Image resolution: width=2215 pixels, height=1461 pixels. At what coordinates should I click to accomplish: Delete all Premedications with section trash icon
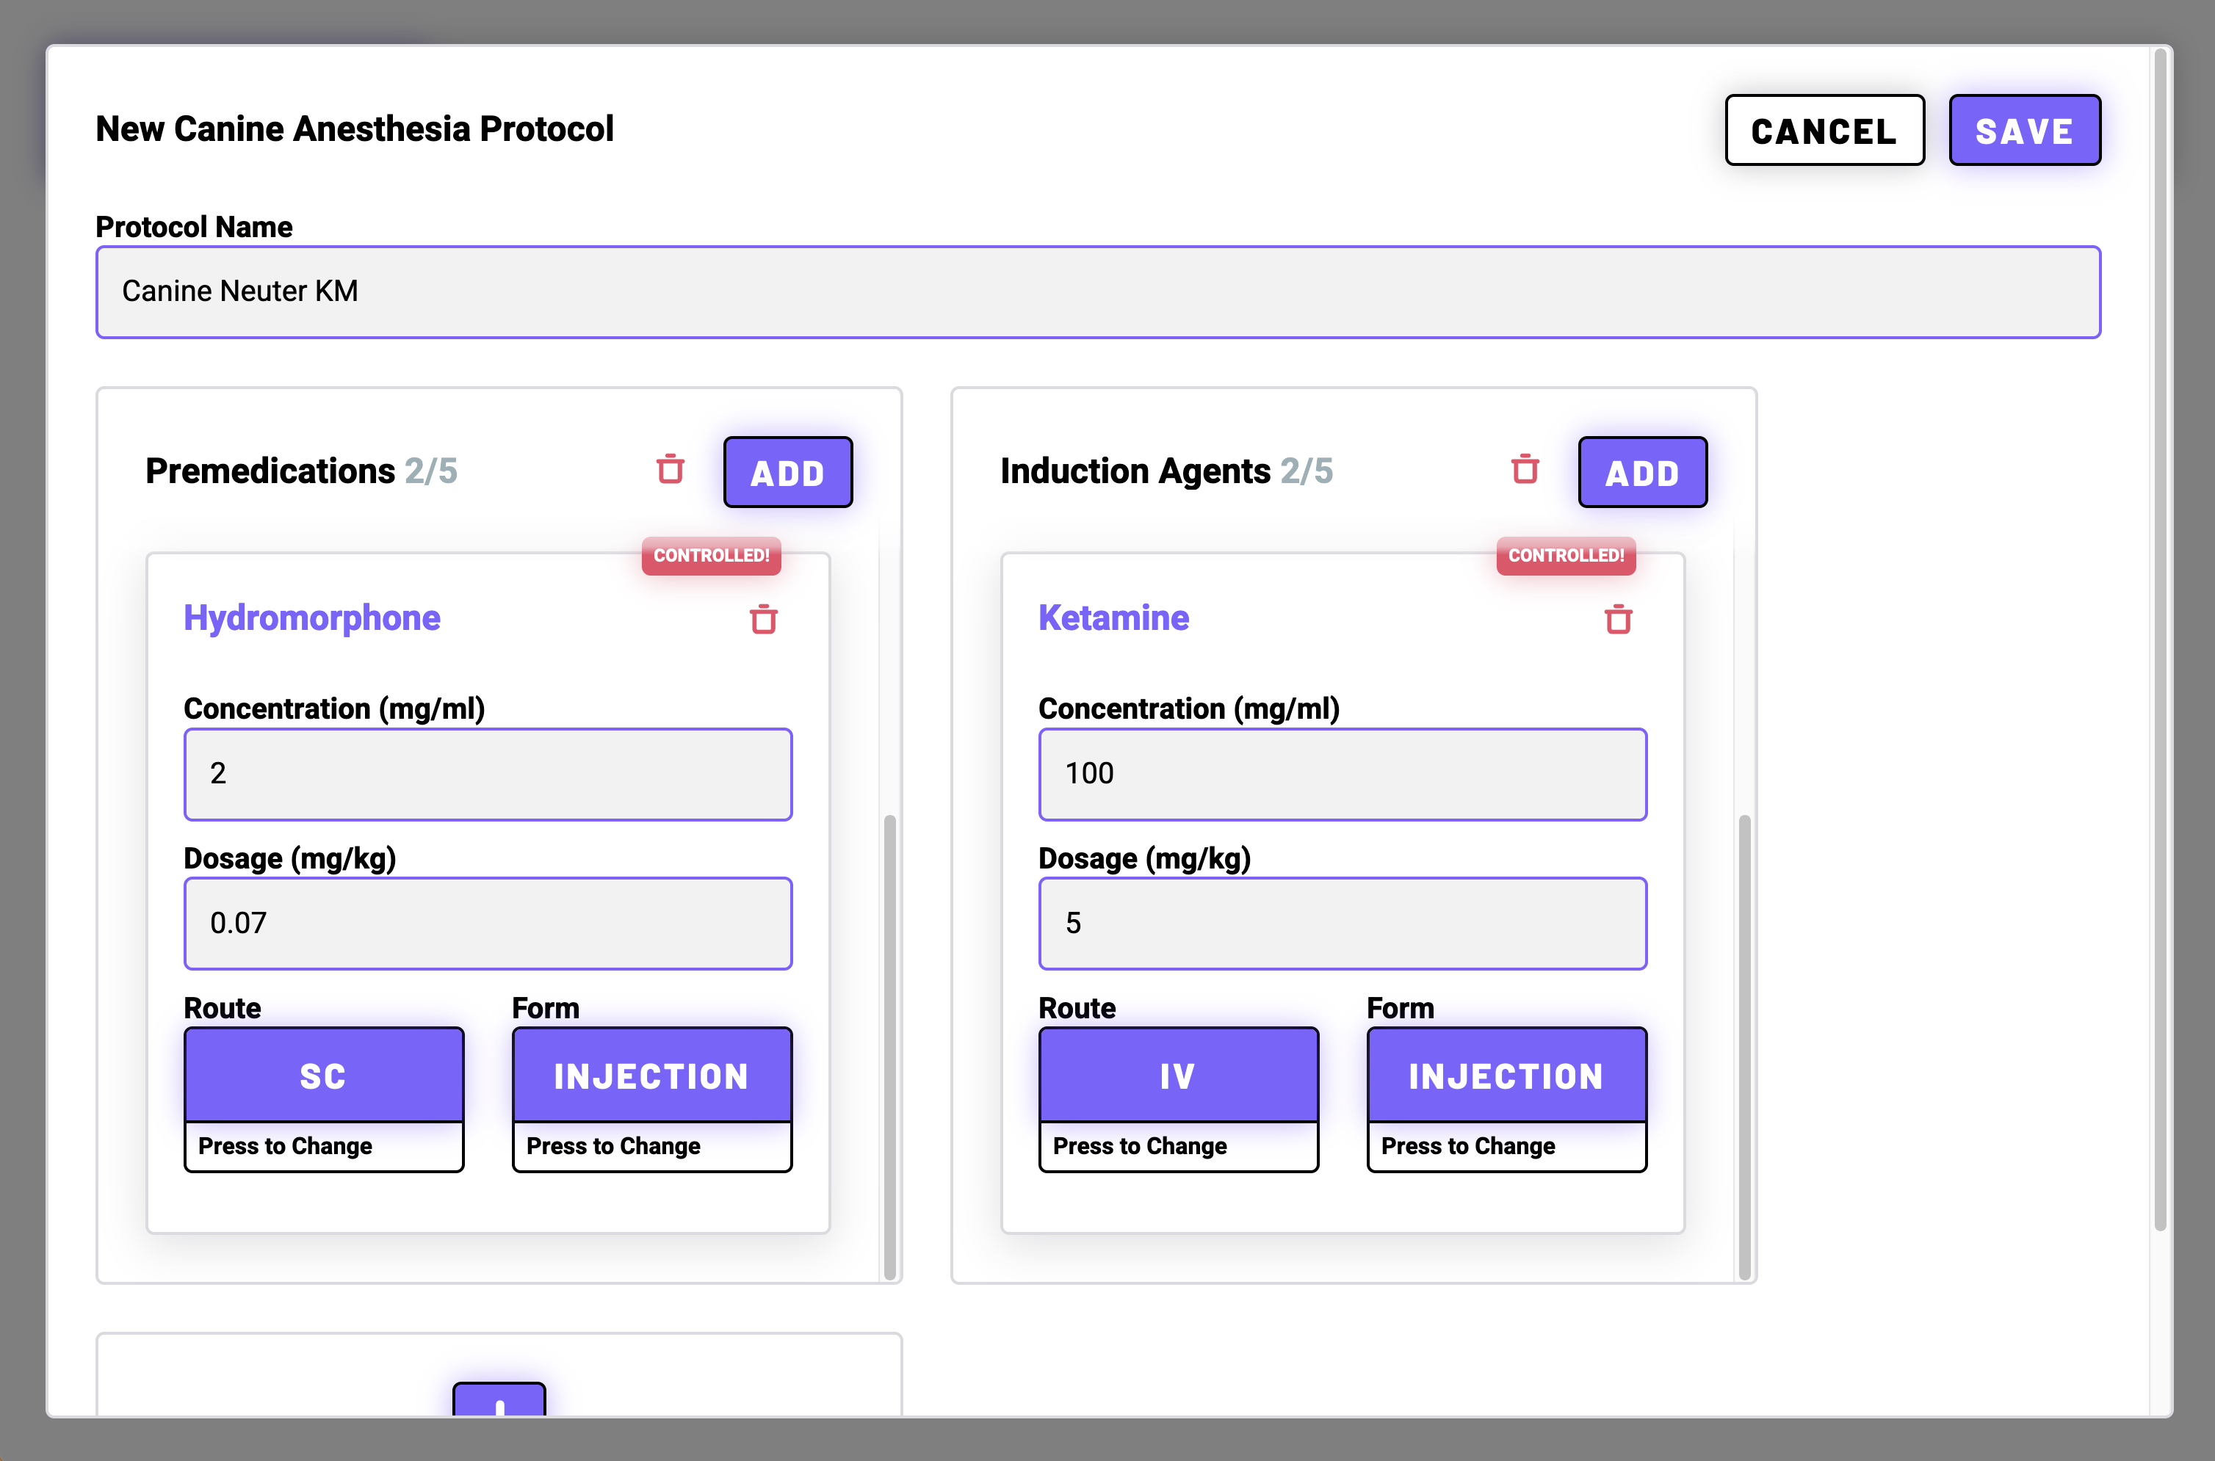click(670, 470)
